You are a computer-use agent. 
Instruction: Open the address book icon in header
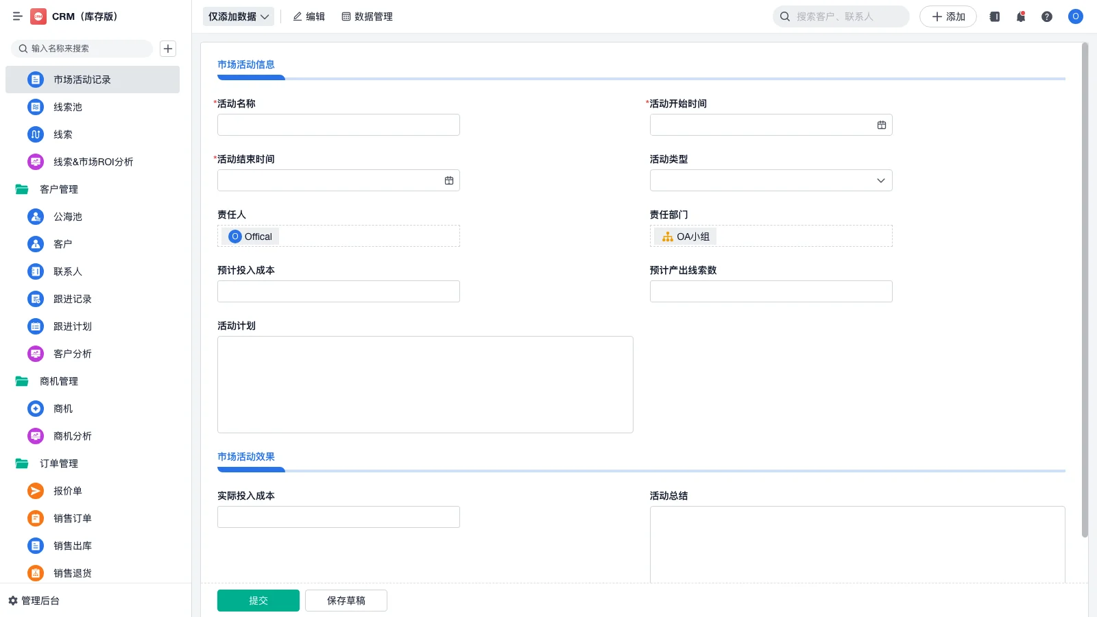point(994,16)
